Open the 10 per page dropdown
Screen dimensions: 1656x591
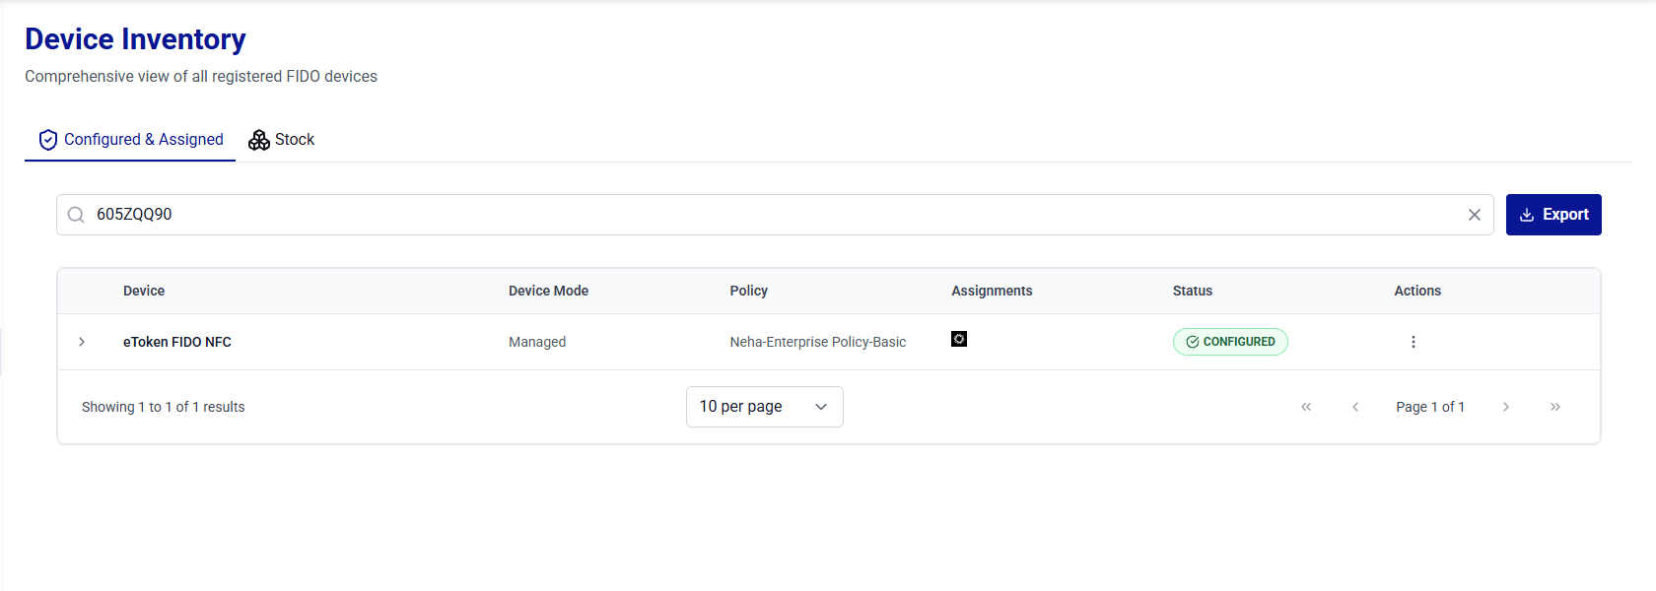tap(765, 407)
